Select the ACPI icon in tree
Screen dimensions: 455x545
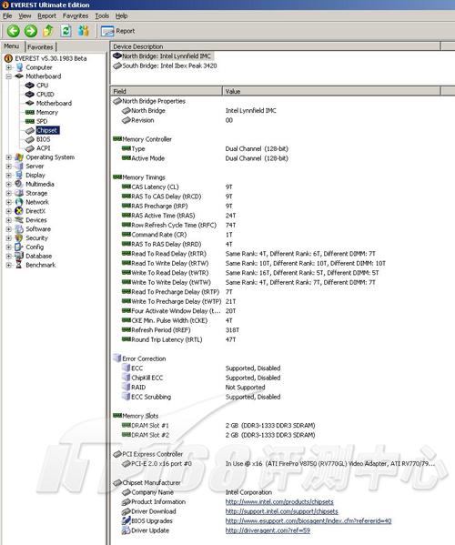click(29, 148)
